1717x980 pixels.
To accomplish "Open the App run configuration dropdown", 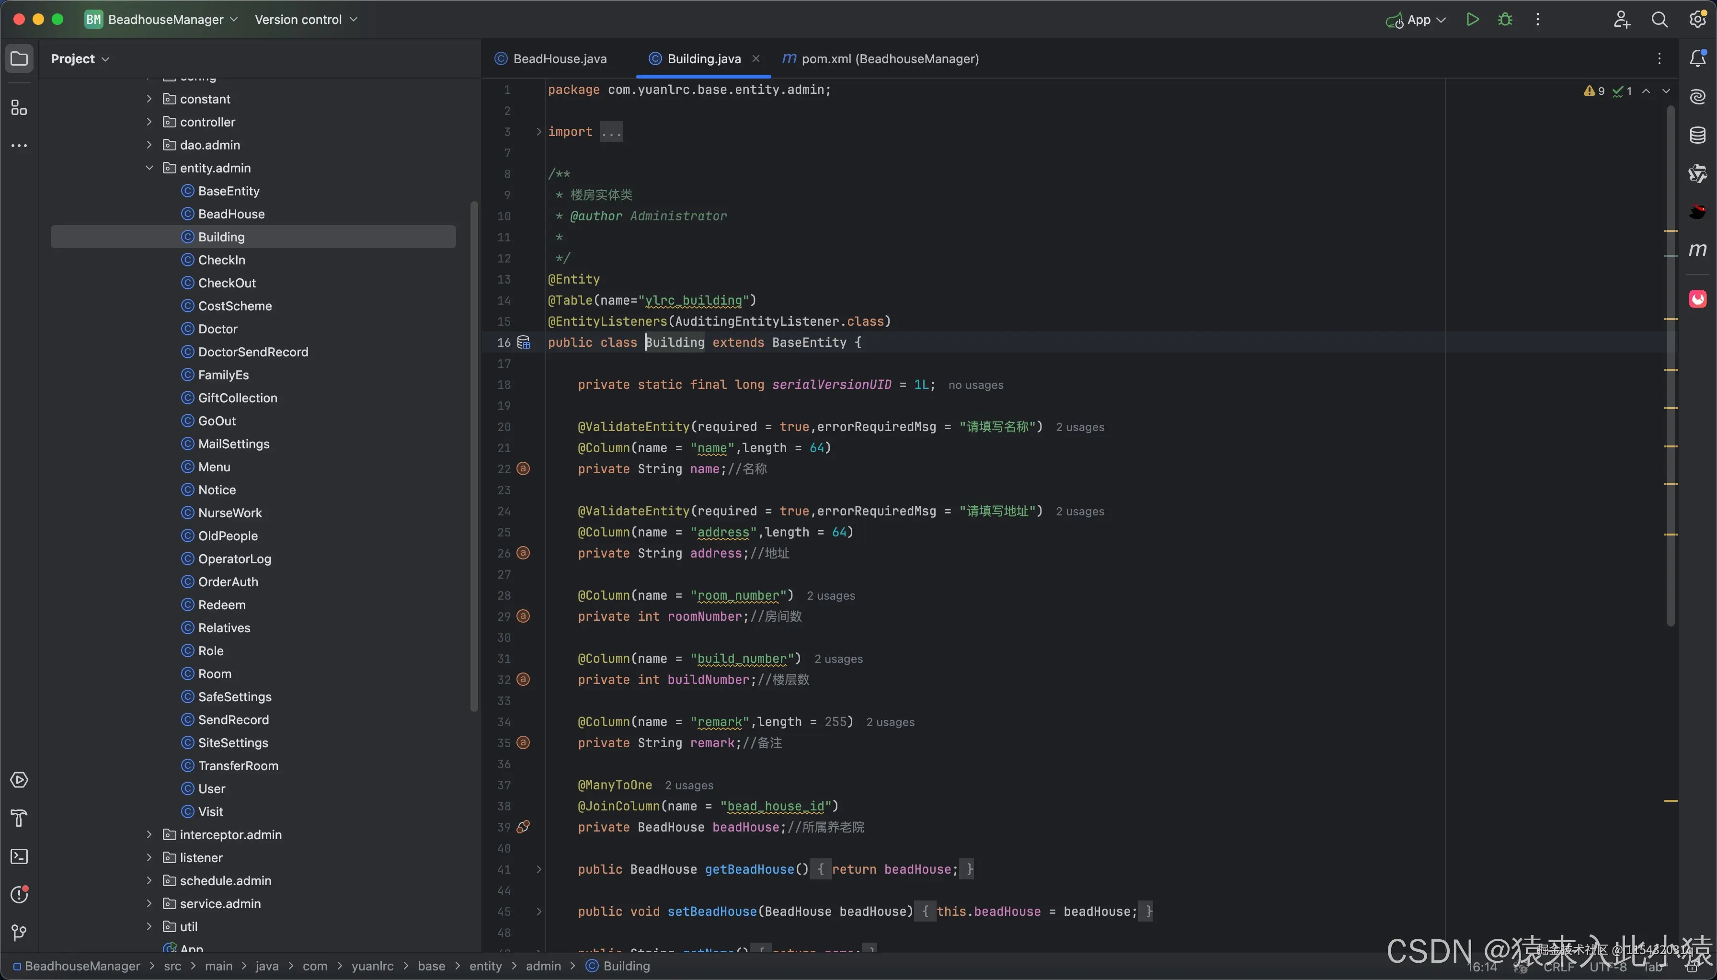I will tap(1418, 20).
